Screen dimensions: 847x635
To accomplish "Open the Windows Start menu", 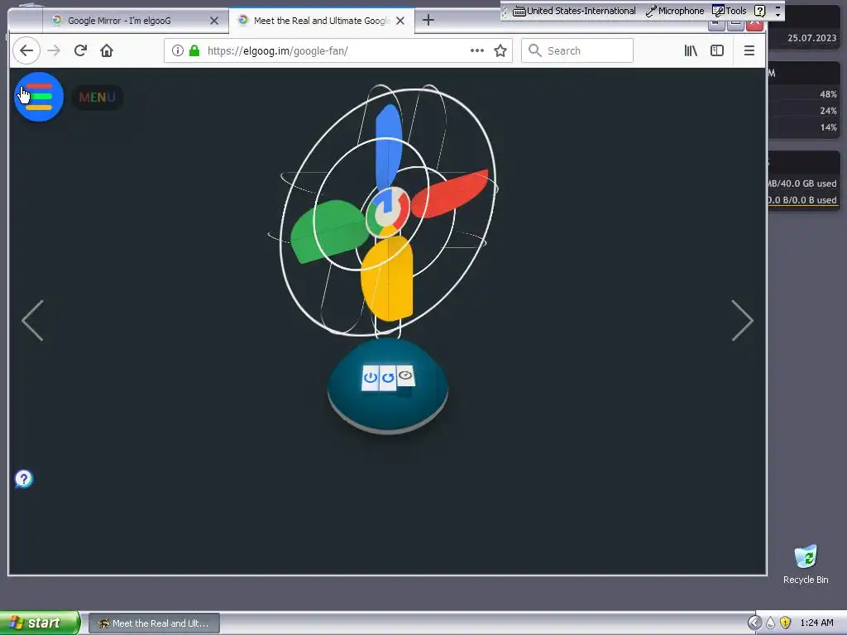I will coord(40,623).
